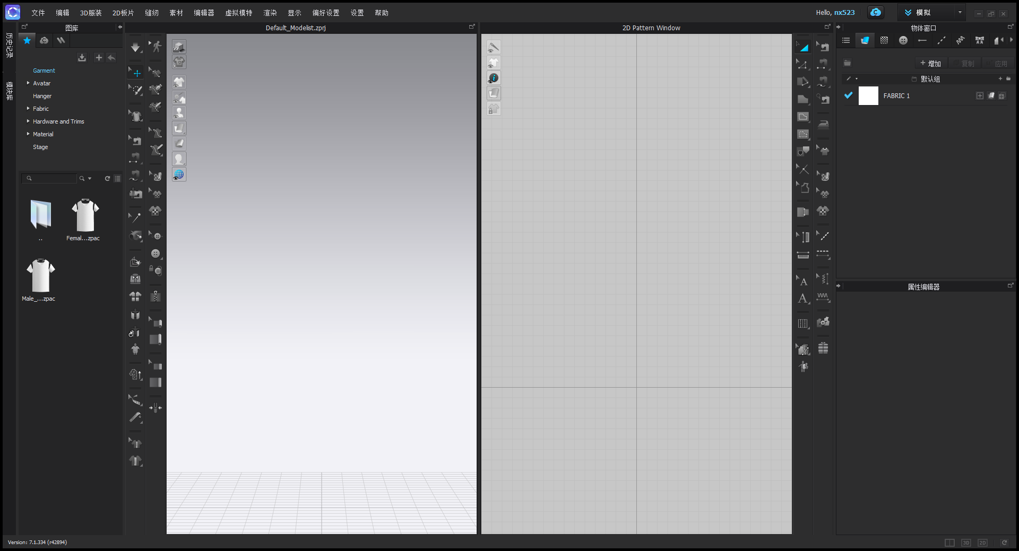Select the walking avatar tool in 3D toolbar
1019x551 pixels.
pyautogui.click(x=156, y=47)
